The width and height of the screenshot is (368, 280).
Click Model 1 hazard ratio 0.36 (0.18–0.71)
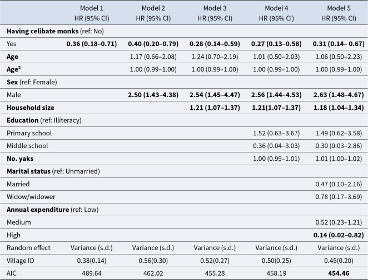point(92,44)
